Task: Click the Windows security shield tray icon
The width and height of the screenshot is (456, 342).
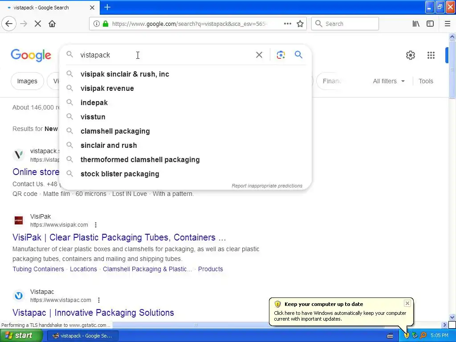Action: point(407,336)
